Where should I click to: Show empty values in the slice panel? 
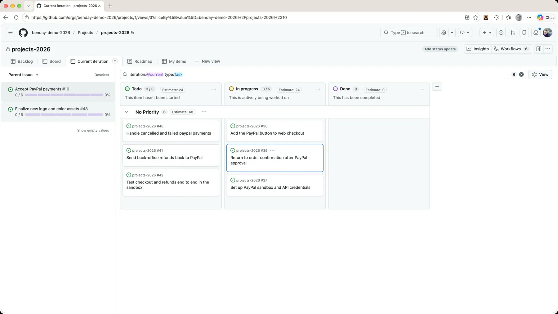(x=93, y=130)
